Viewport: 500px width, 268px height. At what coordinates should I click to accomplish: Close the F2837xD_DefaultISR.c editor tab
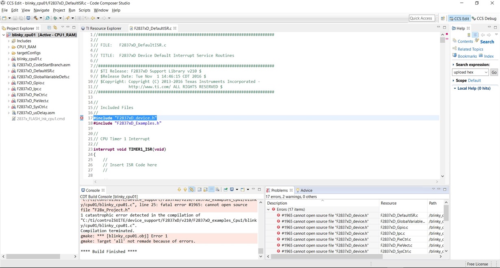(x=175, y=28)
